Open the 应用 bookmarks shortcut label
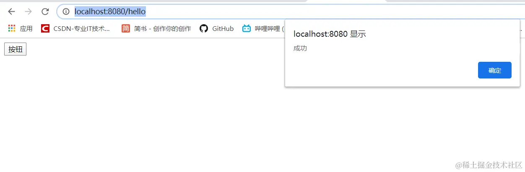 (26, 28)
